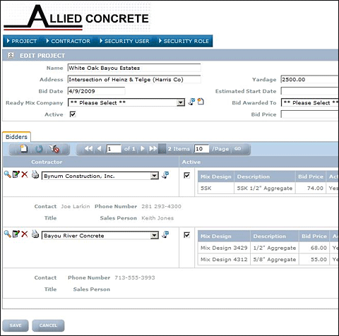Open the Ready Mix Company dropdown
339x336 pixels.
(x=181, y=102)
